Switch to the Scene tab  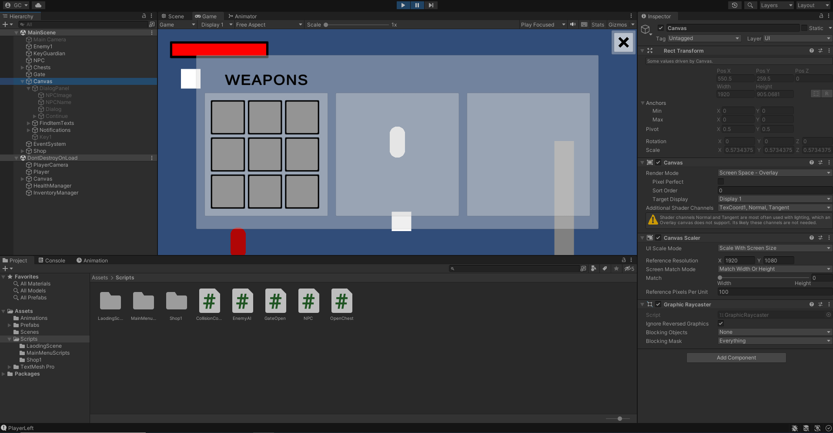[173, 16]
